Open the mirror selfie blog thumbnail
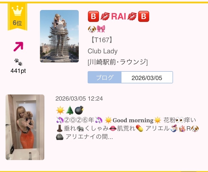This screenshot has width=208, height=172. coord(25,127)
